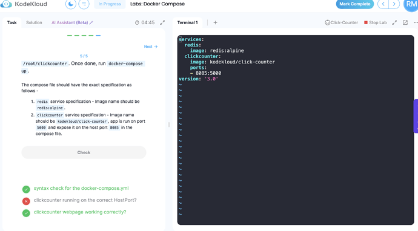This screenshot has height=231, width=418.
Task: Click 'redis:alpine' value in terminal
Action: click(x=227, y=51)
